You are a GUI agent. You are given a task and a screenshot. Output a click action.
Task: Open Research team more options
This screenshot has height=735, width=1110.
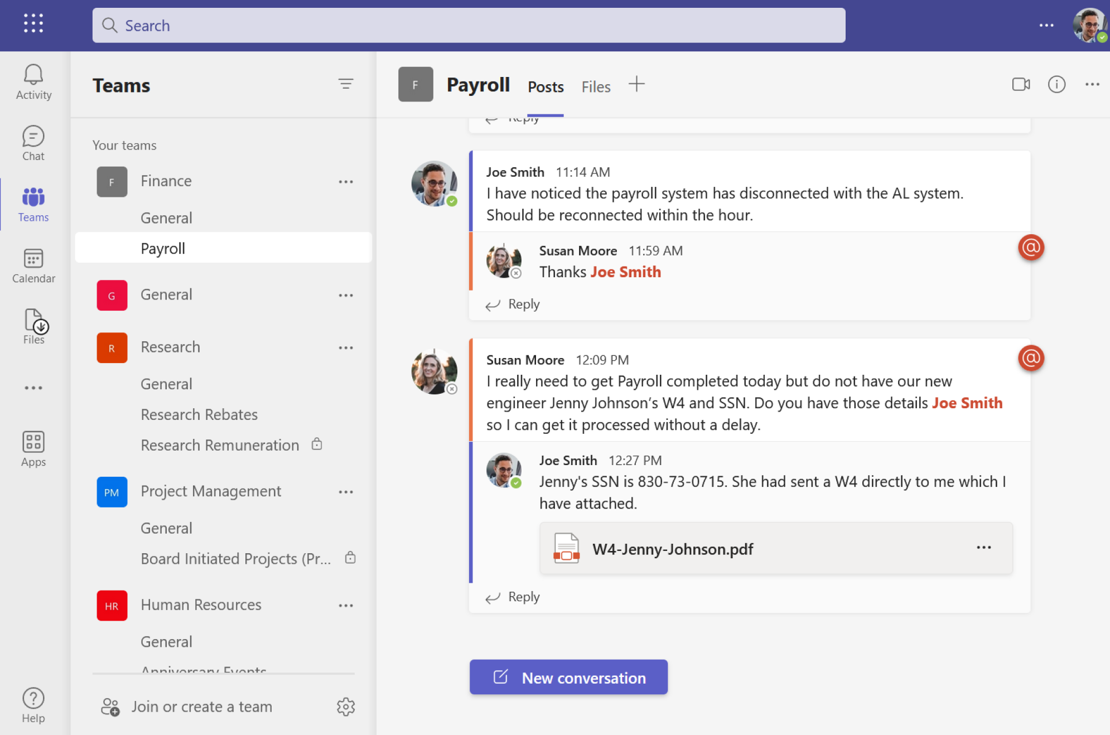coord(346,347)
